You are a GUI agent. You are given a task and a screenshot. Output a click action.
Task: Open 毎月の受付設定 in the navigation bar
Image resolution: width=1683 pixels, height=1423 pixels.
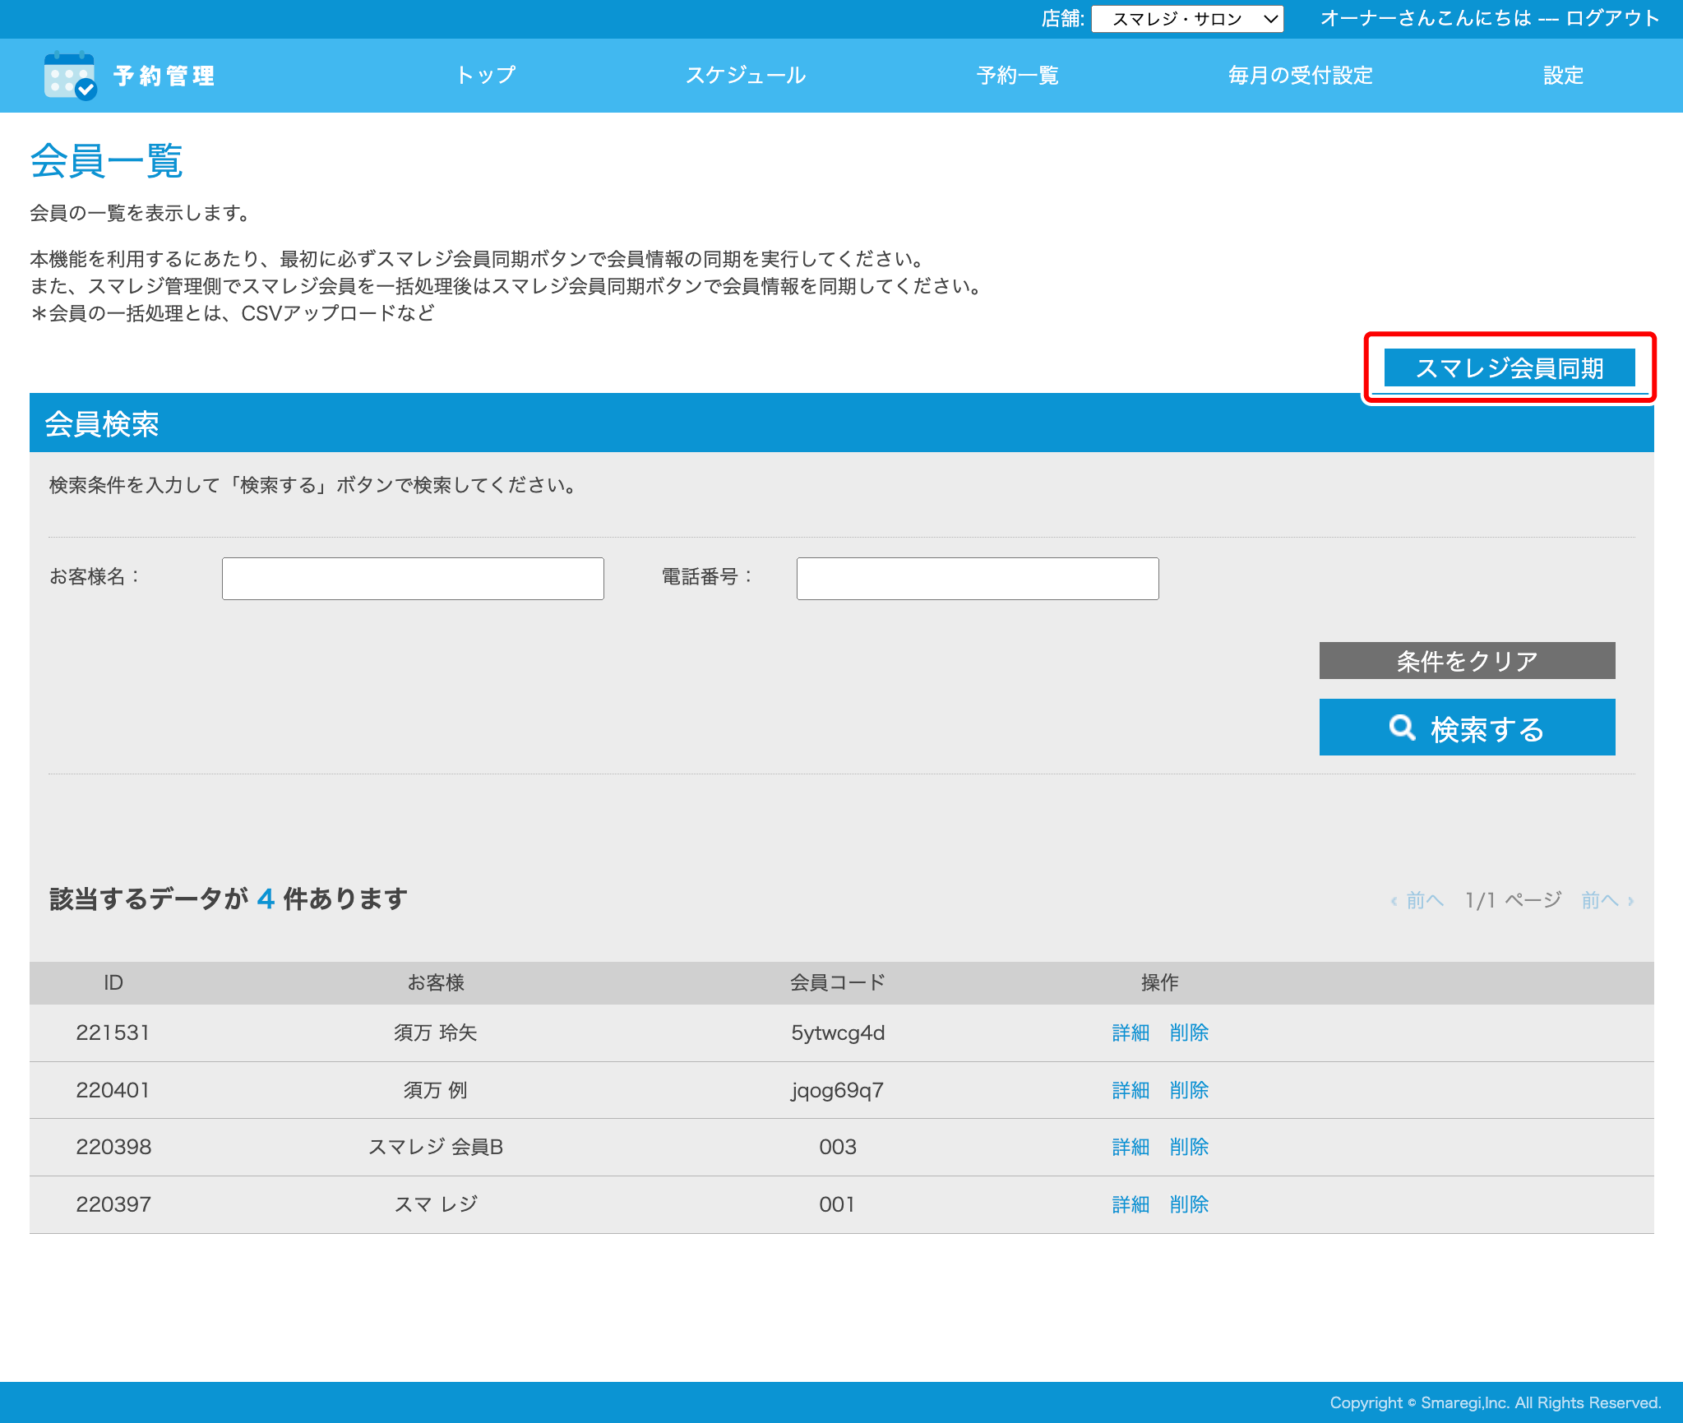tap(1300, 76)
